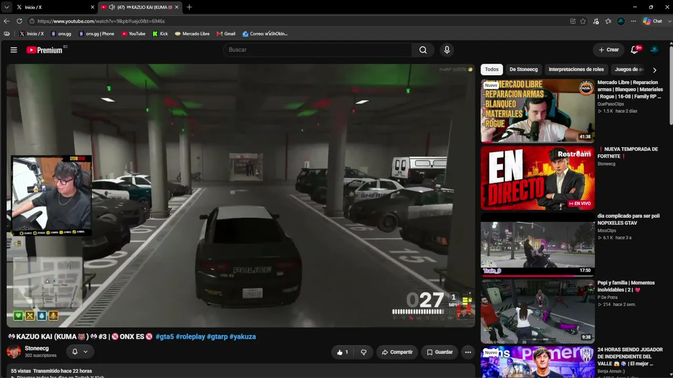The width and height of the screenshot is (673, 378).
Task: Open the #gta5 hashtag link
Action: click(x=165, y=337)
